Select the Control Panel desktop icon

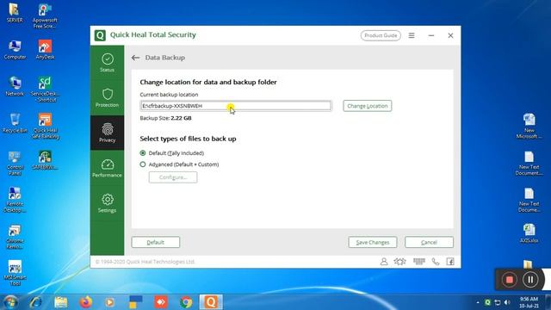pyautogui.click(x=15, y=163)
